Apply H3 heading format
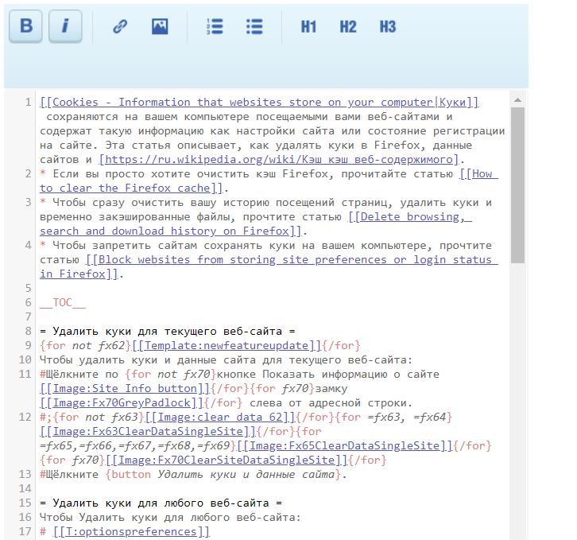Screen dimensions: 577x540 (x=387, y=26)
